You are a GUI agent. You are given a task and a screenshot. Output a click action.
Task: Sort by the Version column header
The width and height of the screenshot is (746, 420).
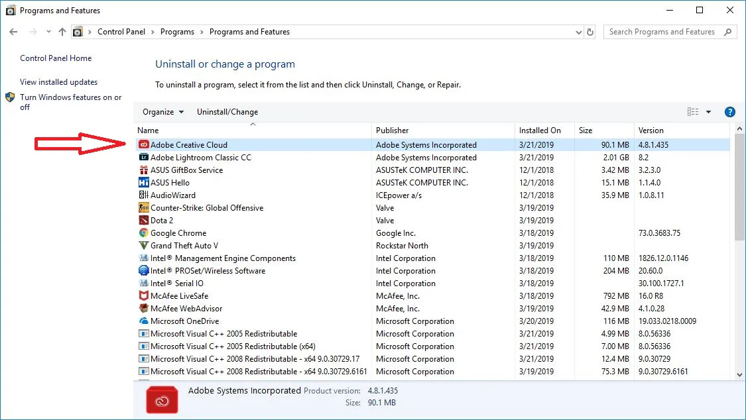pos(682,130)
